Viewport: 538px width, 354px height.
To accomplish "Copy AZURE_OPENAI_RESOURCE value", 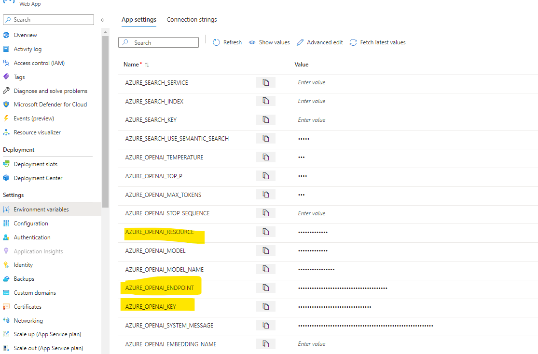I will (x=265, y=232).
